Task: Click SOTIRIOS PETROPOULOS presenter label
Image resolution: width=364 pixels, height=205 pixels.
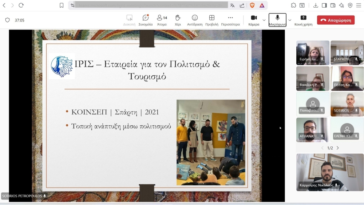Action: pyautogui.click(x=24, y=196)
